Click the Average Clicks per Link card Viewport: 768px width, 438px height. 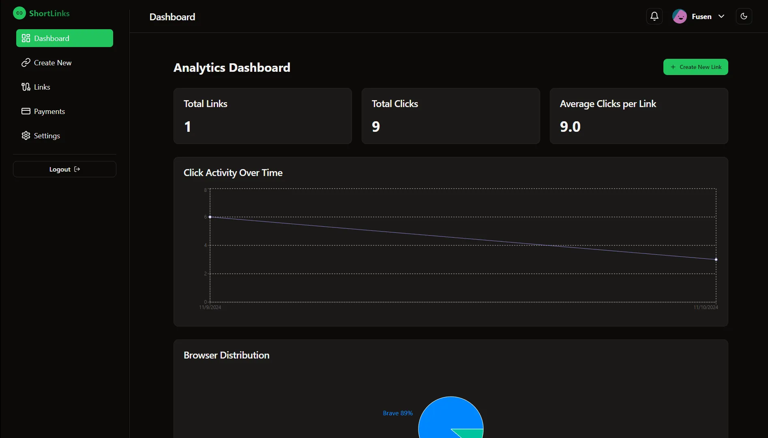point(639,116)
